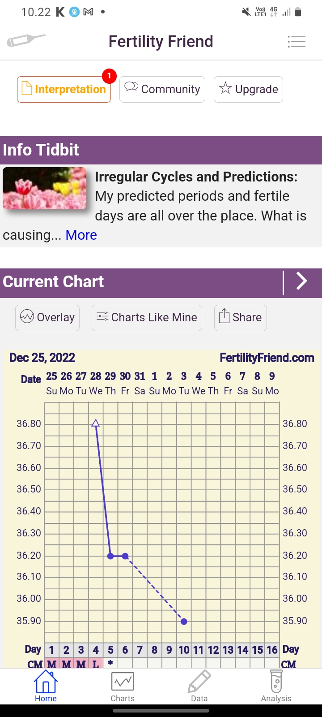
Task: Select the 35.90 temperature point on day 10
Action: click(x=184, y=622)
